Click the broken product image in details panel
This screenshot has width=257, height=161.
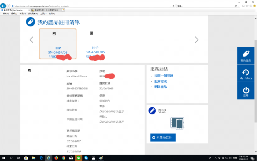(x=29, y=70)
